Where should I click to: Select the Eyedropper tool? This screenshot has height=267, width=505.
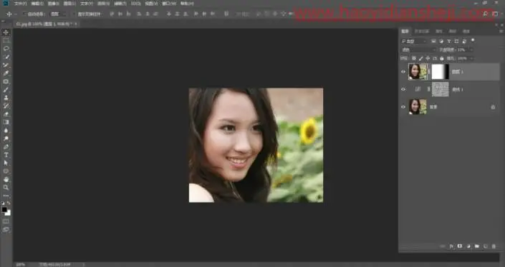coord(6,73)
